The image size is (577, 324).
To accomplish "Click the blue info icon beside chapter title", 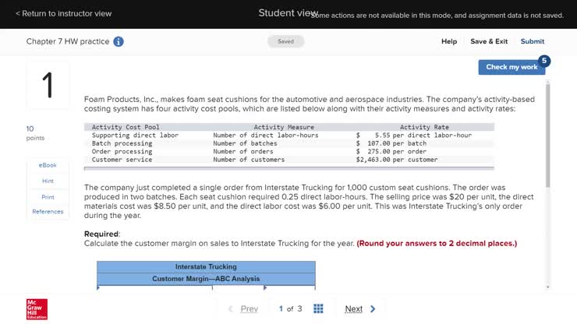I will pos(119,41).
